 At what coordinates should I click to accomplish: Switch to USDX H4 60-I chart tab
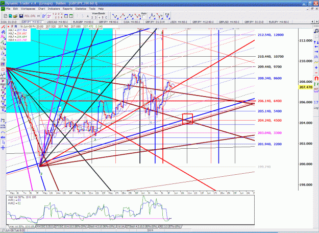179,22
